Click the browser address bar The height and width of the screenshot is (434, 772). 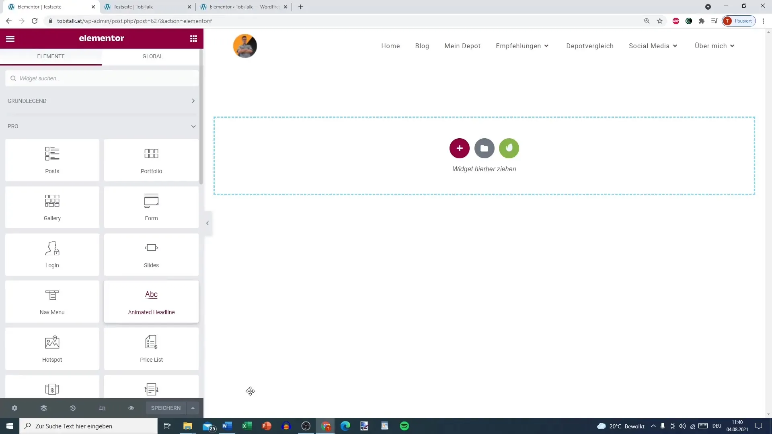(x=342, y=21)
